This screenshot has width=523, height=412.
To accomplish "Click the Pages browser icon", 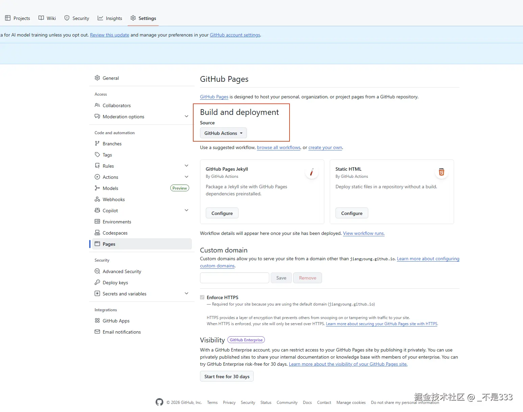I will (97, 244).
